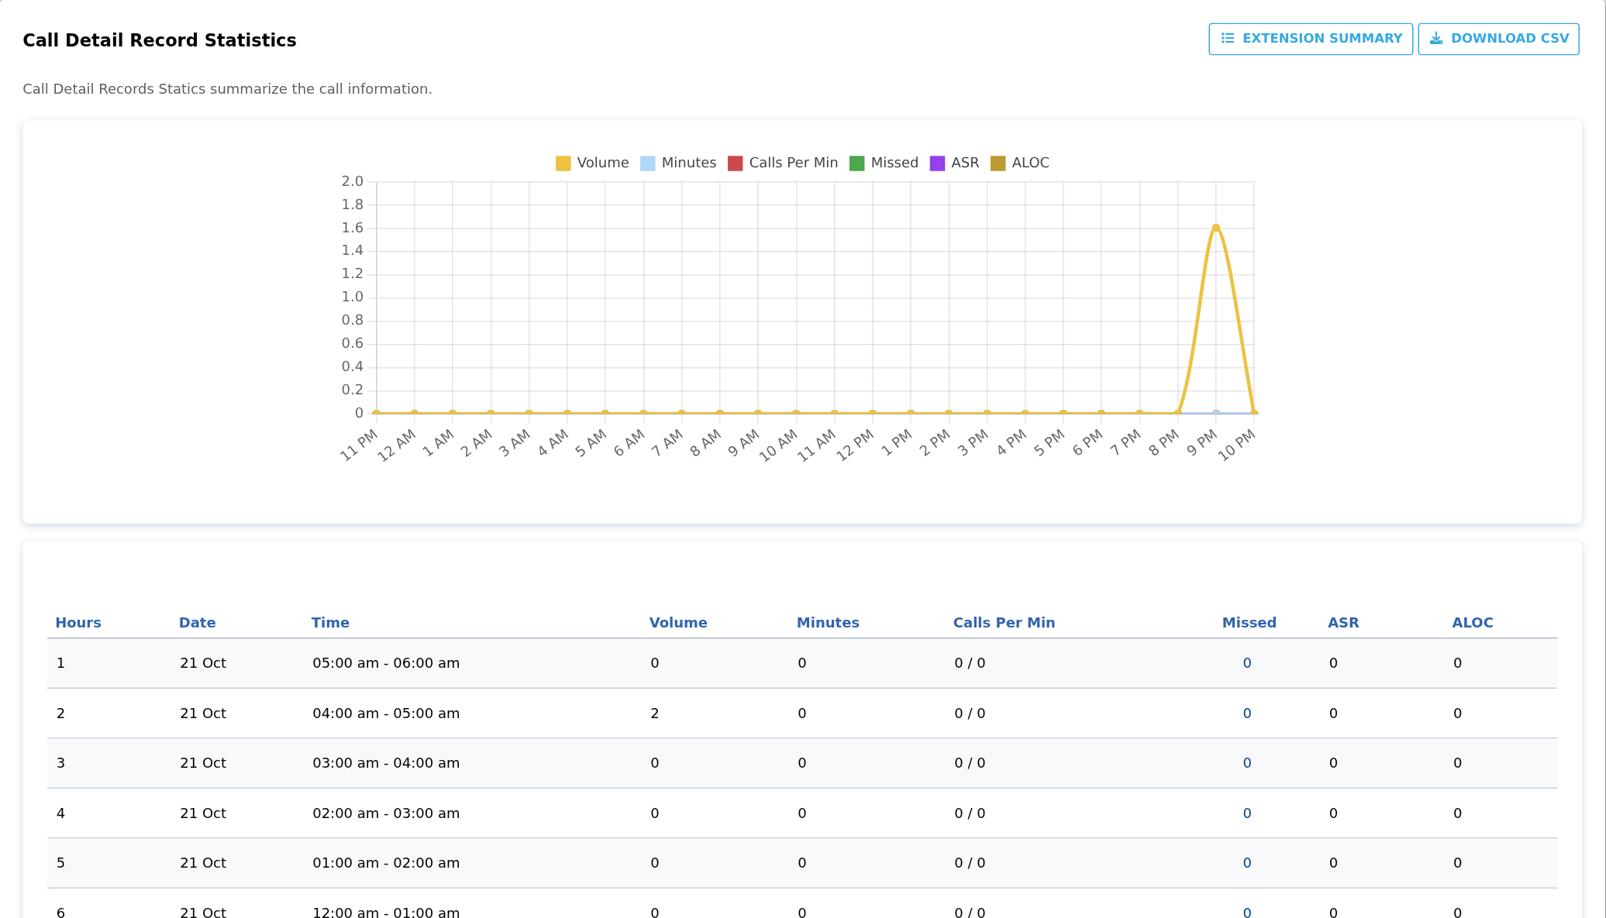Sort by the Missed column header
This screenshot has width=1606, height=918.
(1249, 623)
